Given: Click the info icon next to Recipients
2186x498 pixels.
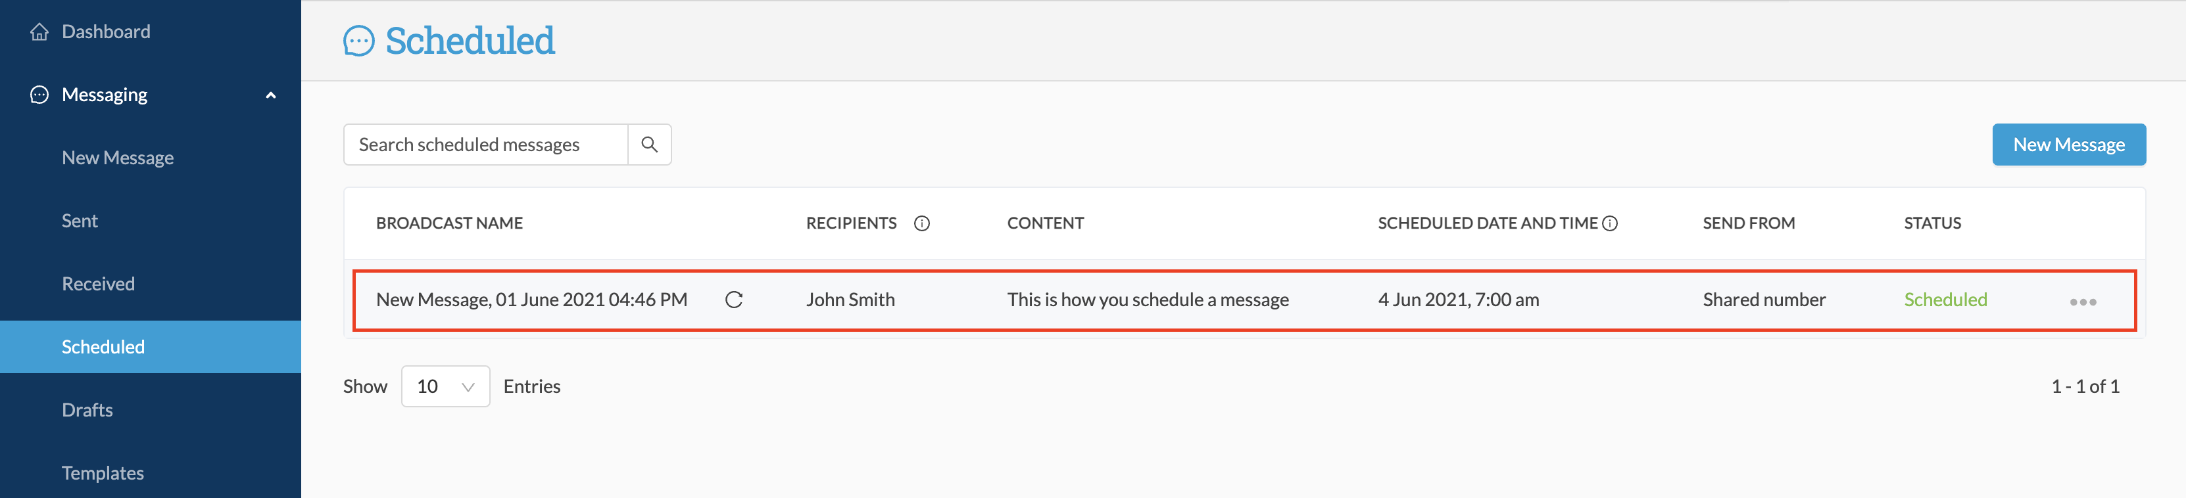Looking at the screenshot, I should (921, 223).
